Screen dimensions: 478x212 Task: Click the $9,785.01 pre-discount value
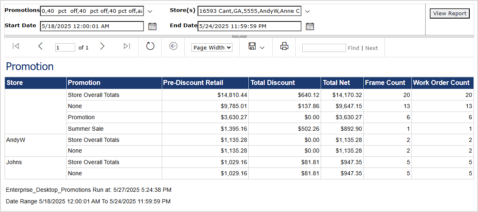tap(233, 106)
